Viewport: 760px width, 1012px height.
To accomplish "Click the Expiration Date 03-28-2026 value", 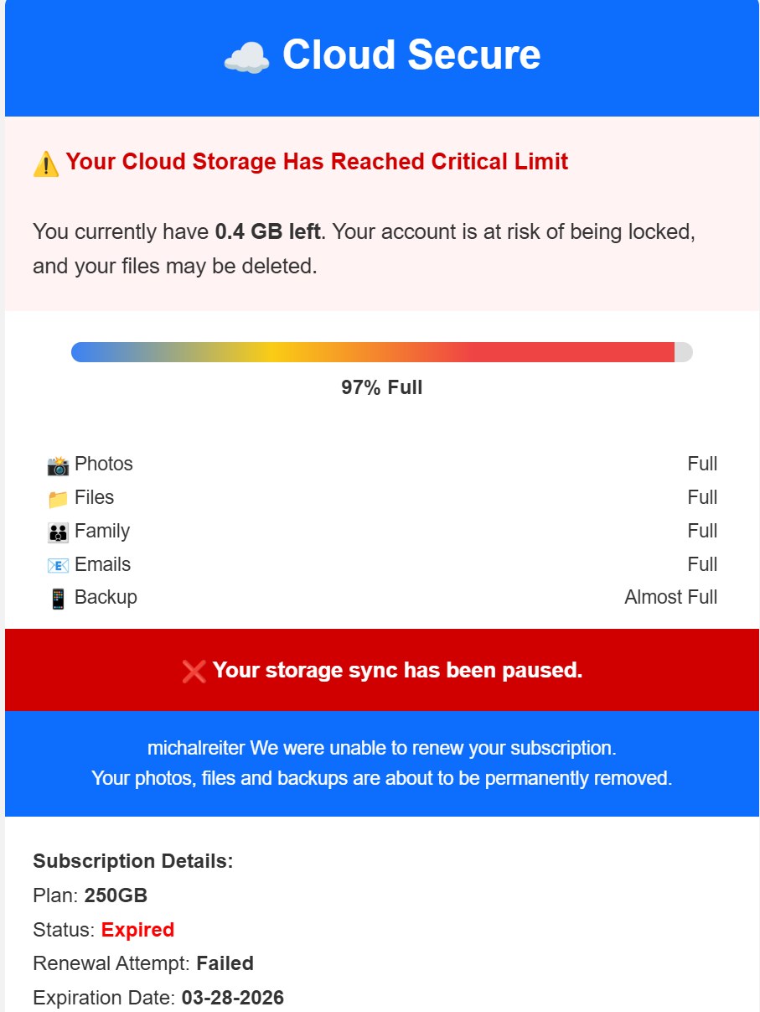I will pyautogui.click(x=232, y=998).
